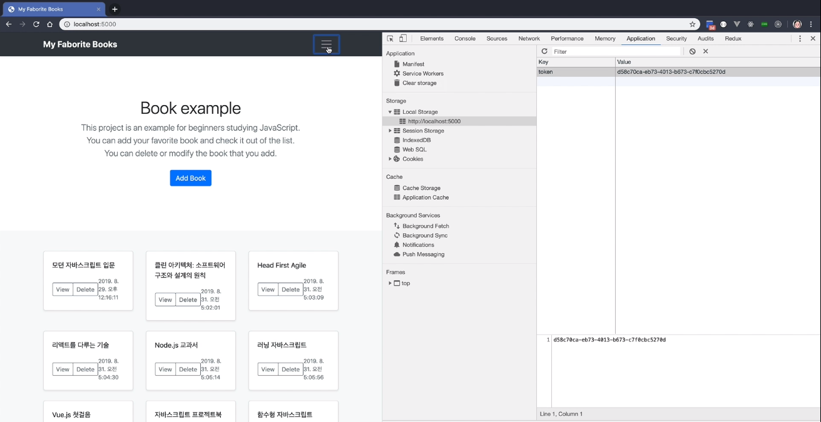
Task: Bookmark this page with the star icon
Action: point(693,24)
